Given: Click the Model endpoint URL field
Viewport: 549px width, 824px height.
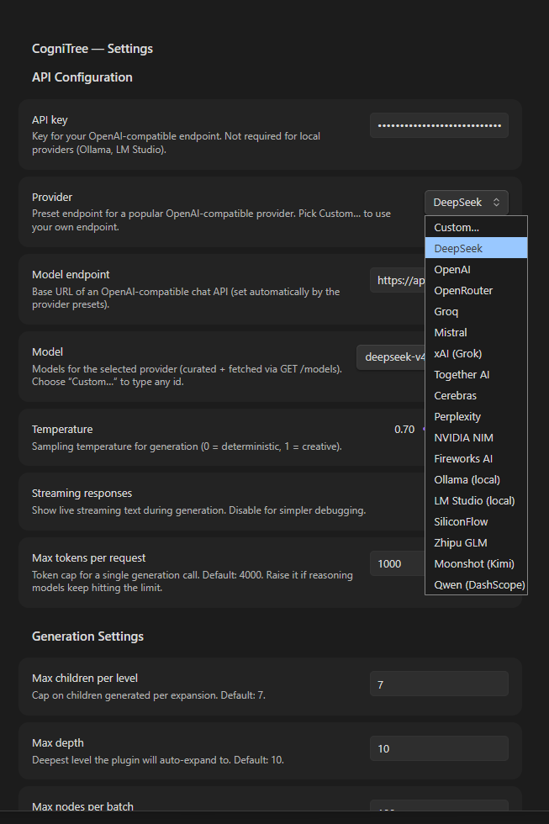Looking at the screenshot, I should [397, 280].
